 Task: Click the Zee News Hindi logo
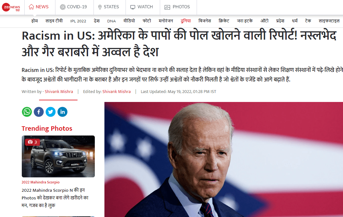pos(11,7)
